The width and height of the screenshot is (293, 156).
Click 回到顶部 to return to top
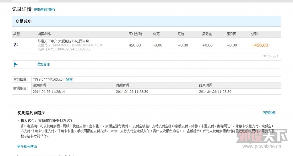[x=269, y=113]
